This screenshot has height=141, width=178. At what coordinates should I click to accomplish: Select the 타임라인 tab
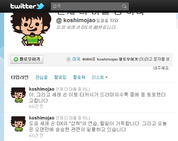click(20, 77)
